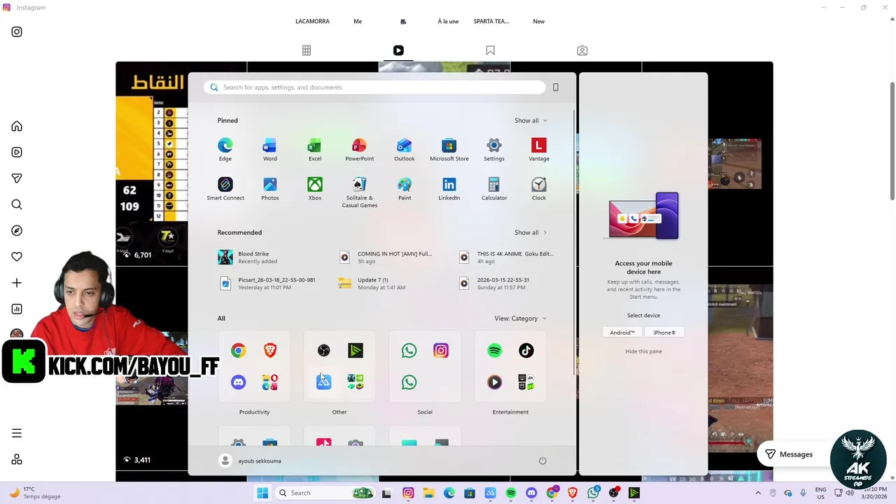Open notifications heart in the Instagram sidebar
The width and height of the screenshot is (896, 504).
(17, 257)
